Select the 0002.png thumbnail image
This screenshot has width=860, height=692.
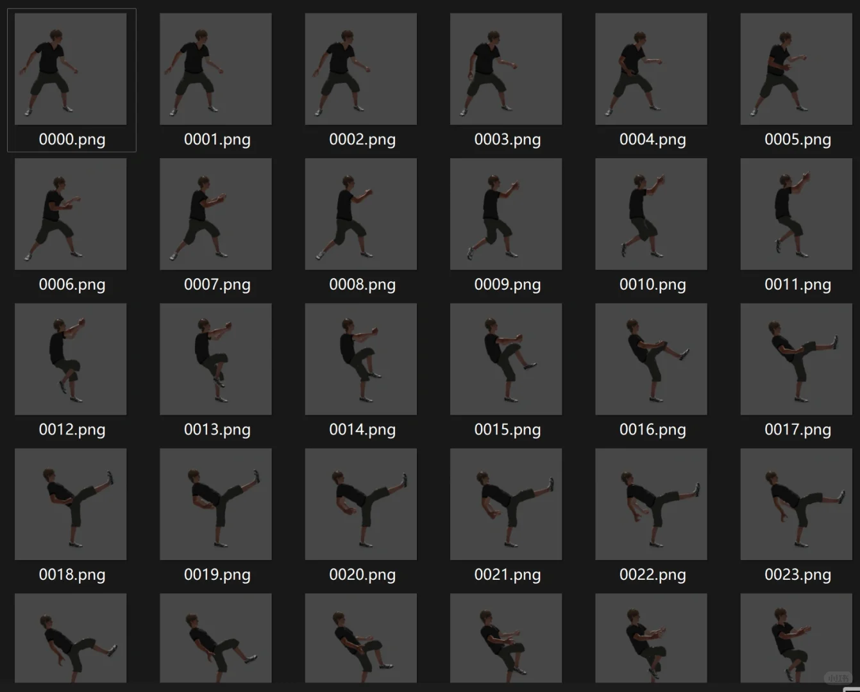(361, 69)
